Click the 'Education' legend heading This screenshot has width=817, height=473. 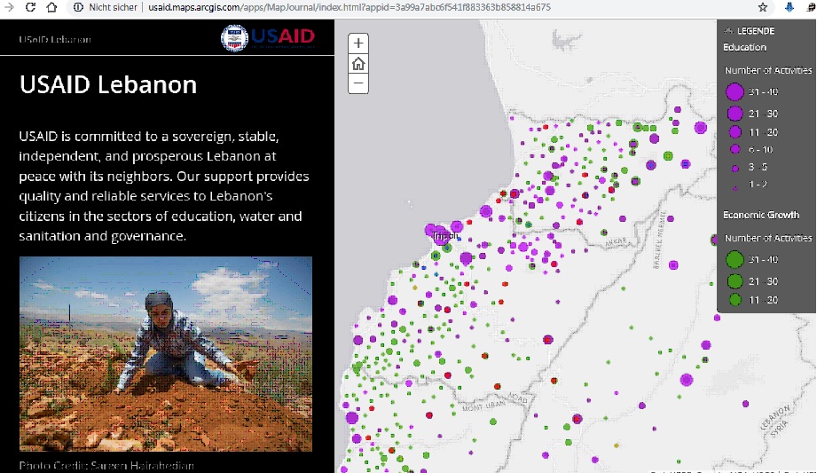coord(744,47)
